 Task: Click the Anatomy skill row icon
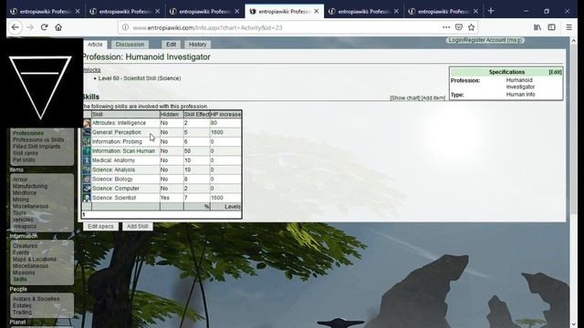87,160
